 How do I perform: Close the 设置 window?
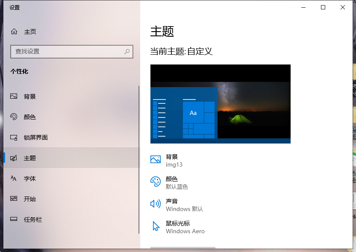pyautogui.click(x=343, y=7)
